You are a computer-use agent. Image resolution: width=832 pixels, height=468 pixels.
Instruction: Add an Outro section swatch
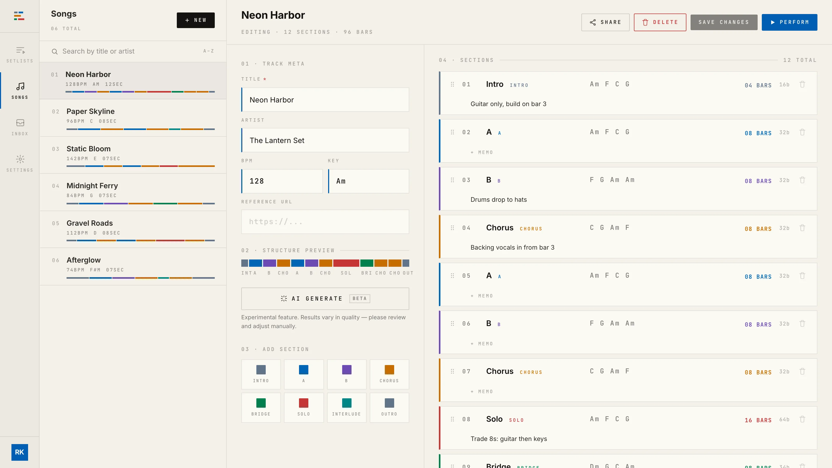(389, 408)
